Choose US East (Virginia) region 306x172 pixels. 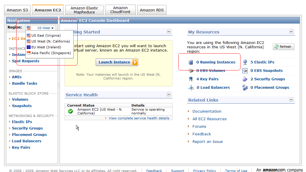coord(46,36)
